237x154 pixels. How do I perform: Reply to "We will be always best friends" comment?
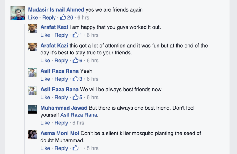pos(61,97)
